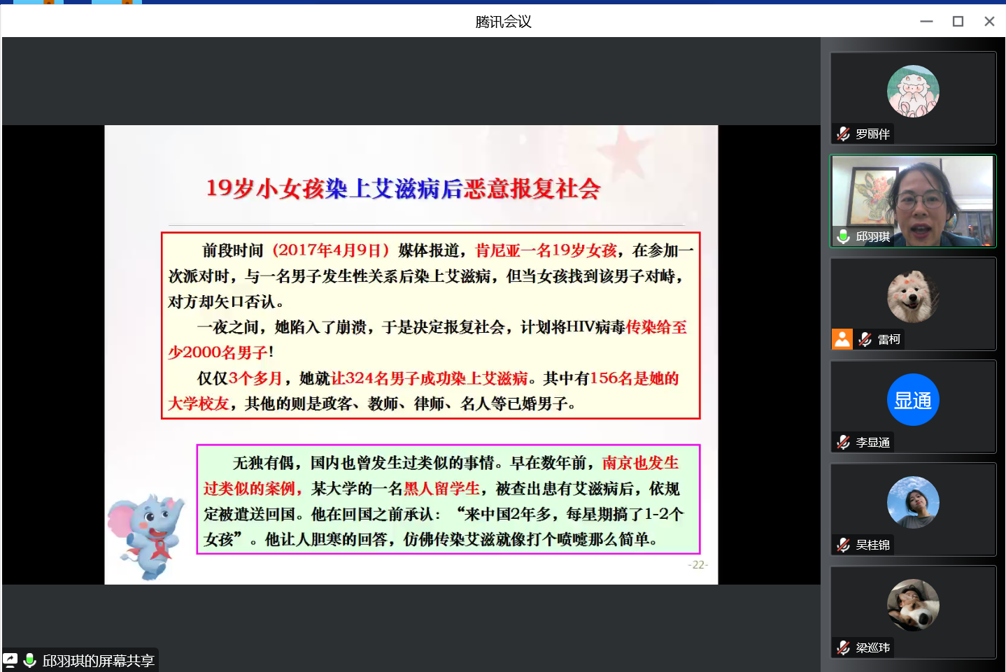Click the 腾讯会议 window title
The height and width of the screenshot is (672, 1006).
503,22
